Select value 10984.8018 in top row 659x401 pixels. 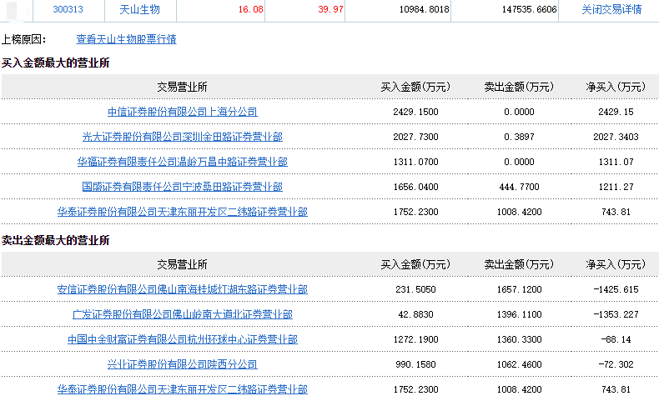(424, 9)
